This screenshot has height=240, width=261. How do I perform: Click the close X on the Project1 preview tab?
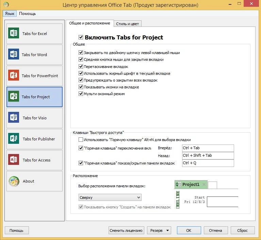coord(204,184)
